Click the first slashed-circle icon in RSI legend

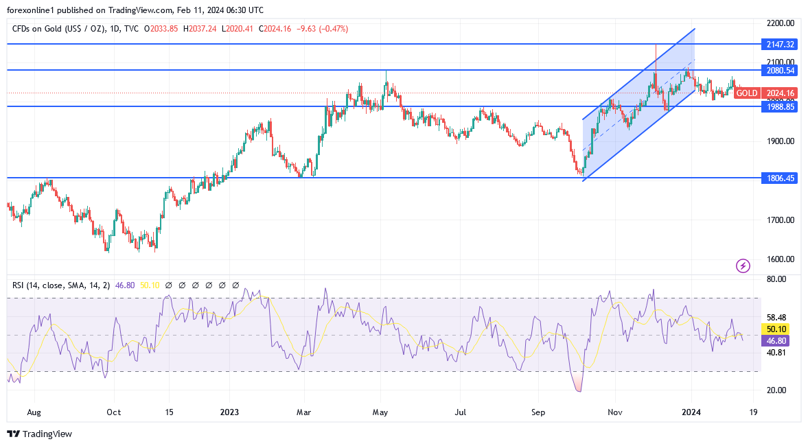pyautogui.click(x=168, y=284)
